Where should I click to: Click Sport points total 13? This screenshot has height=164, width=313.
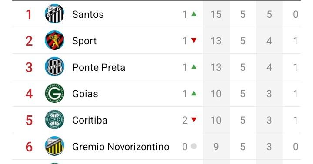click(216, 41)
